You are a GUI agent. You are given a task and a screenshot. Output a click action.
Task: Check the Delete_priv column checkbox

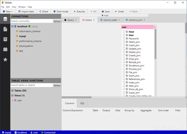pyautogui.click(x=124, y=52)
